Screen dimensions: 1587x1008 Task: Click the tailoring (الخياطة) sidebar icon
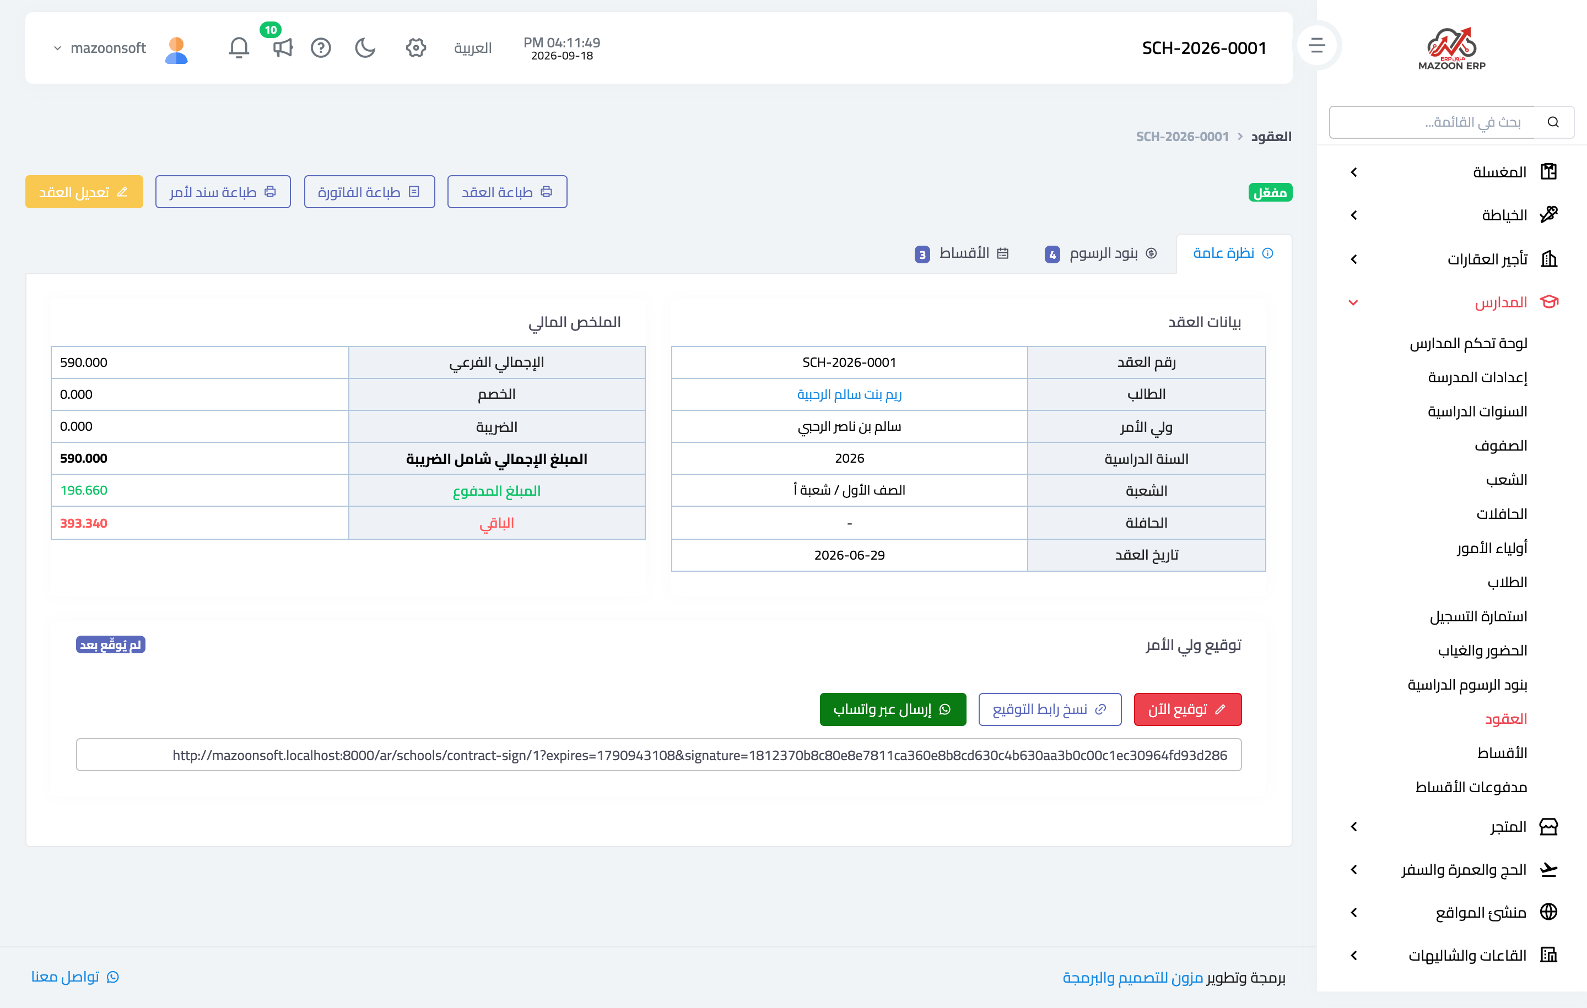1548,215
